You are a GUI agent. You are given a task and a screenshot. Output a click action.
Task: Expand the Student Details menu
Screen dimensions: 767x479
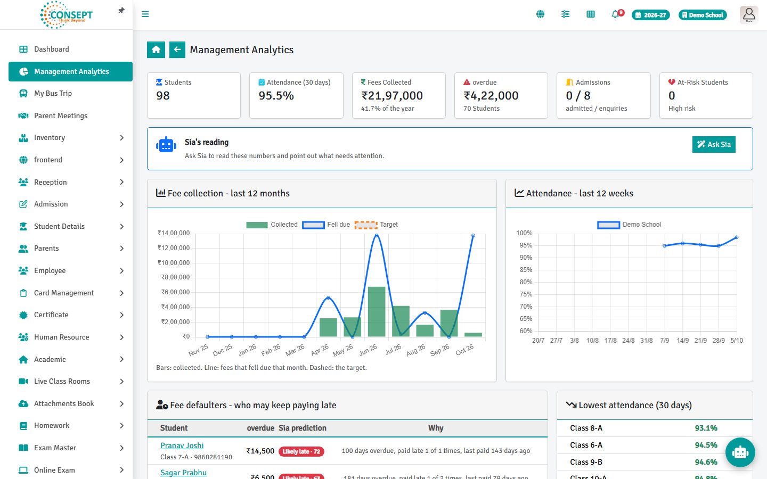click(x=70, y=226)
